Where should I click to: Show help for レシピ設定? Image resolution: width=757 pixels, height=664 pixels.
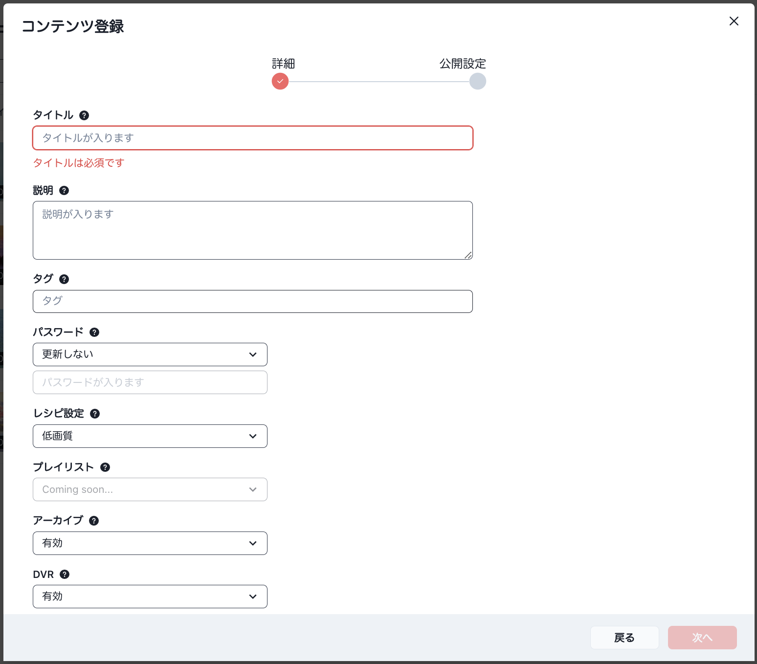(95, 414)
